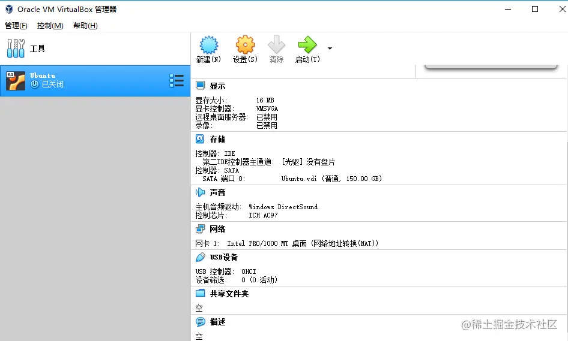Open the 控制(M) menu
This screenshot has width=568, height=341.
pos(50,26)
